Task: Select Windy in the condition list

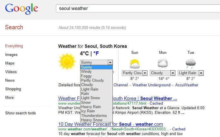Action: tap(96, 72)
